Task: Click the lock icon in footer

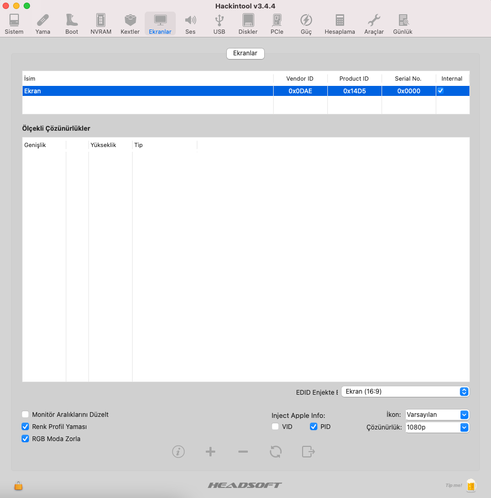Action: click(18, 485)
